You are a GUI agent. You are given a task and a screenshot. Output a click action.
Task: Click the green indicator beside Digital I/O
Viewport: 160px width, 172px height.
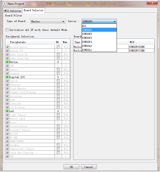7,77
